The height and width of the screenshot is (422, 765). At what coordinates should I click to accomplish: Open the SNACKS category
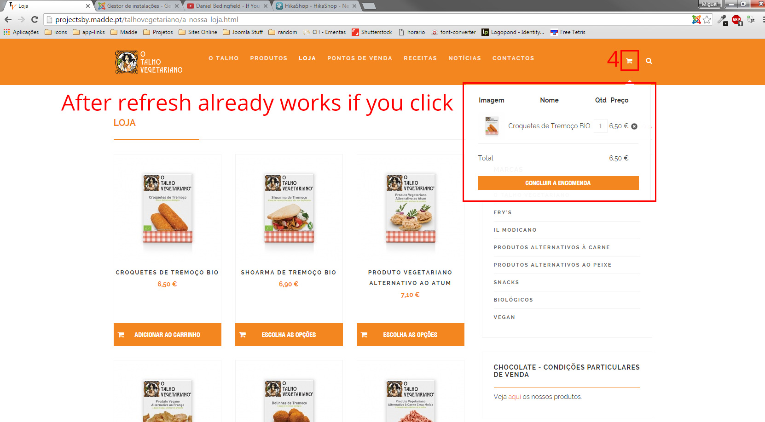point(506,282)
